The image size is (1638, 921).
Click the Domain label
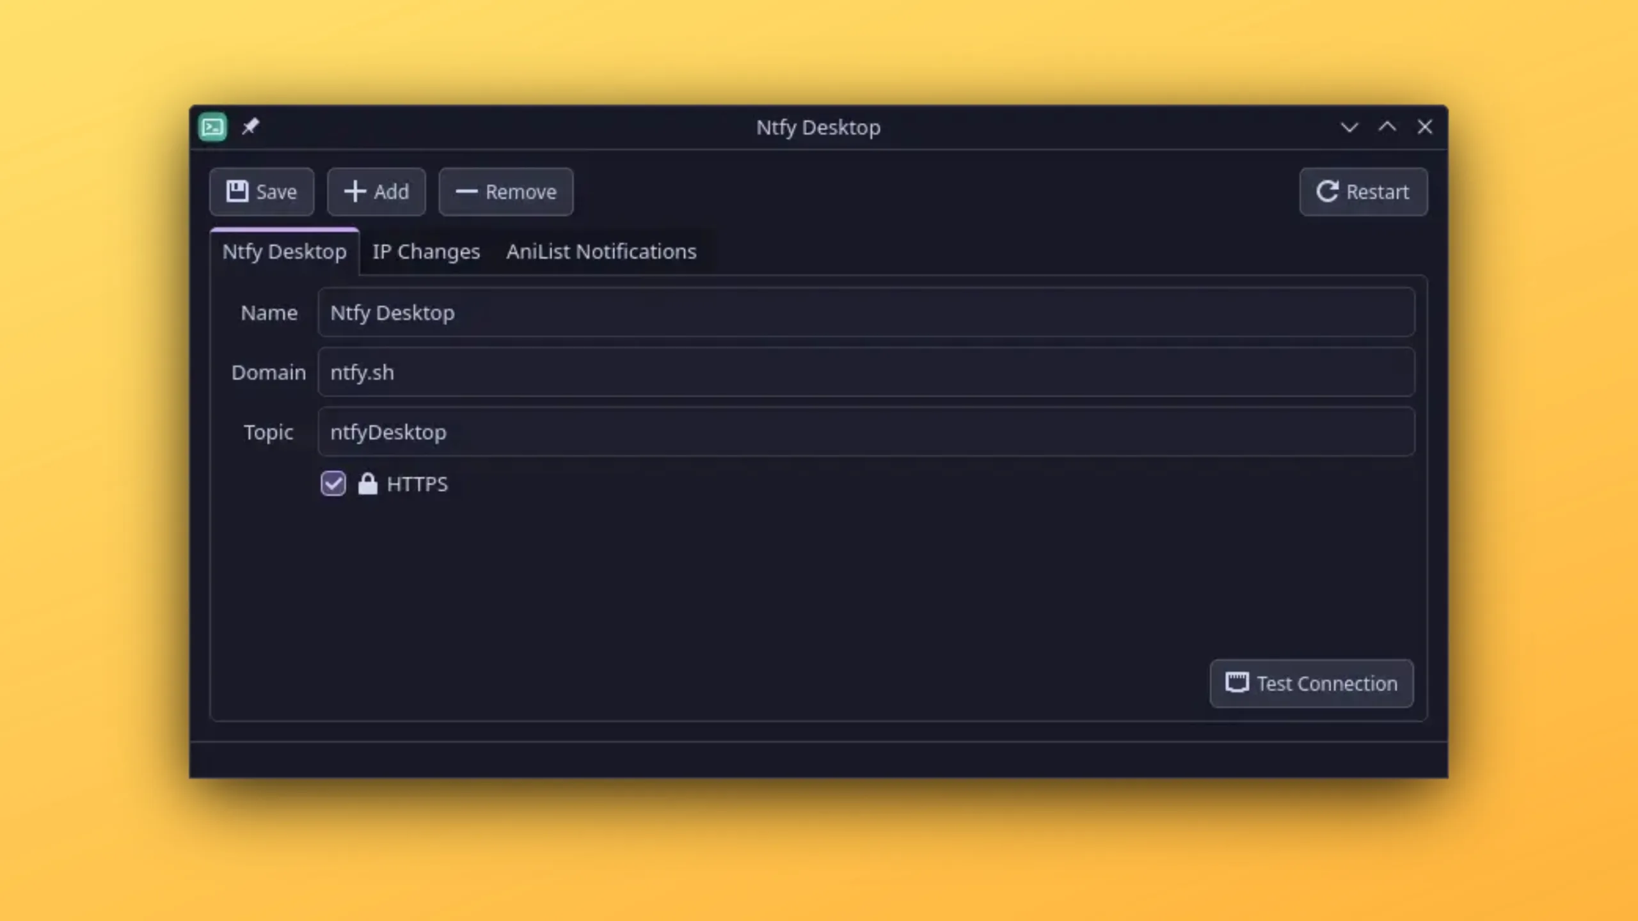pos(269,372)
